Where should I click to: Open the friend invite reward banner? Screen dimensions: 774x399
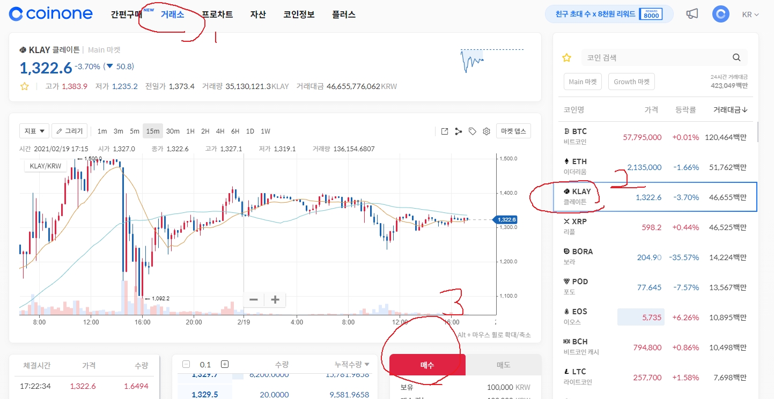(609, 14)
